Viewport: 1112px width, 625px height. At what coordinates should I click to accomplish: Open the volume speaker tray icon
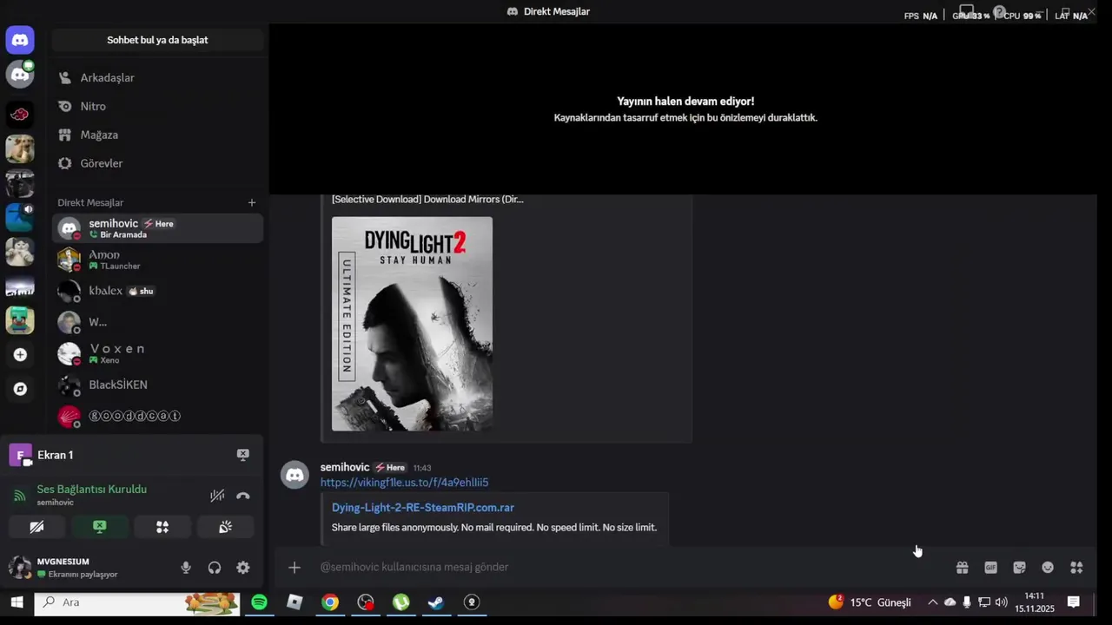[1001, 602]
